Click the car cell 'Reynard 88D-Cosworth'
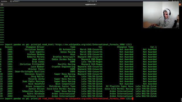Screen dimensions: 182x102 (90, 57)
